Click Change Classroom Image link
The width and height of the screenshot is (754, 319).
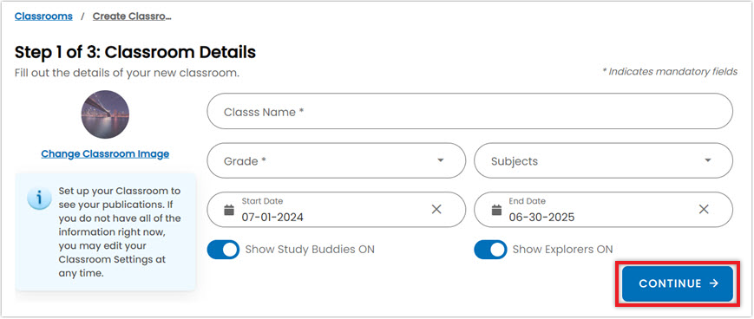(x=105, y=154)
